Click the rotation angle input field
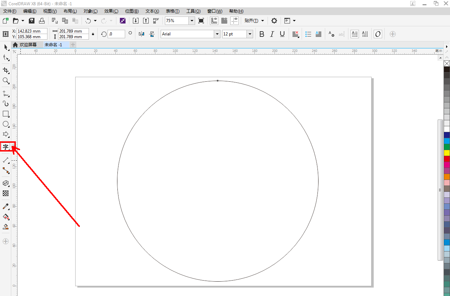The width and height of the screenshot is (450, 296). (116, 34)
